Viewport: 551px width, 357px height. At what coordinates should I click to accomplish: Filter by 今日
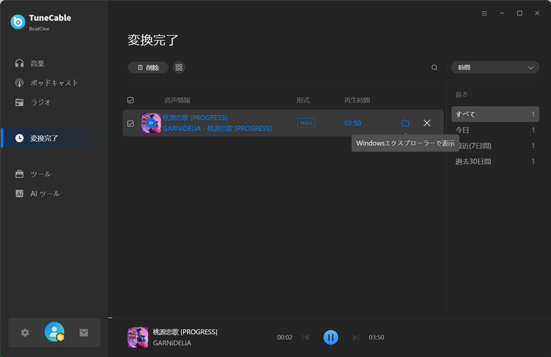pyautogui.click(x=495, y=130)
